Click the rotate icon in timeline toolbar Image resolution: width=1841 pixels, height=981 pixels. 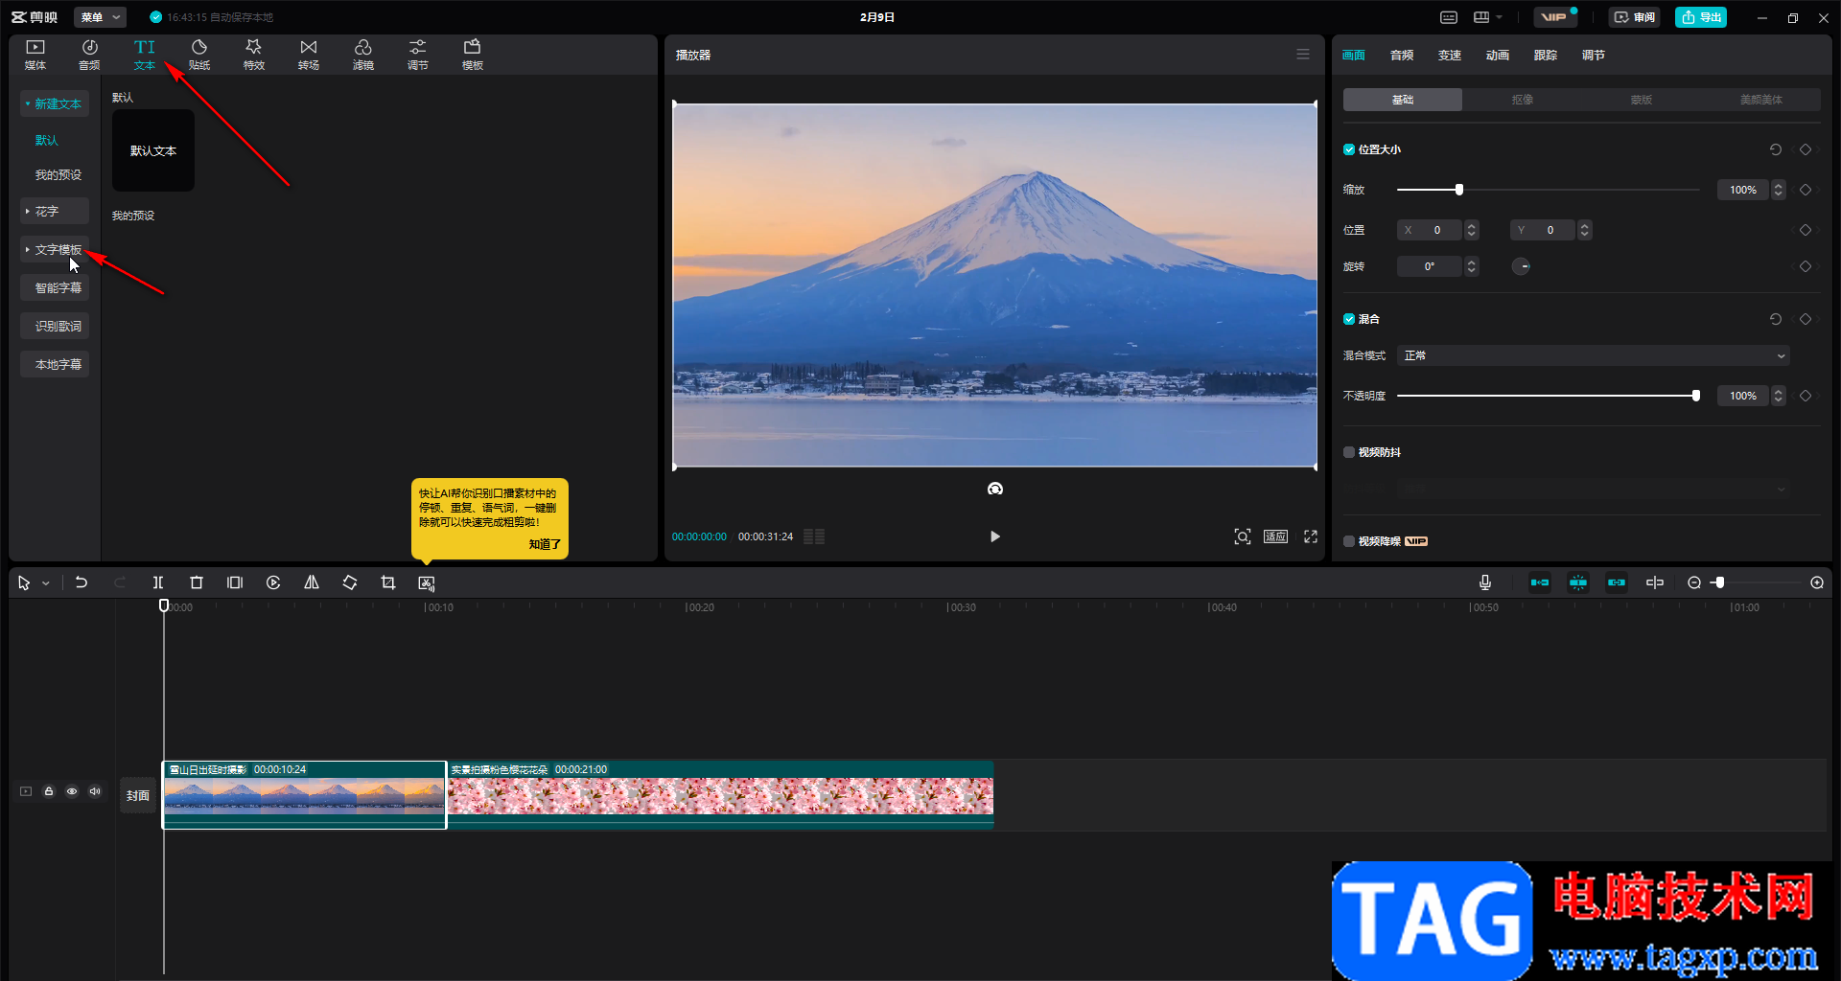(350, 582)
